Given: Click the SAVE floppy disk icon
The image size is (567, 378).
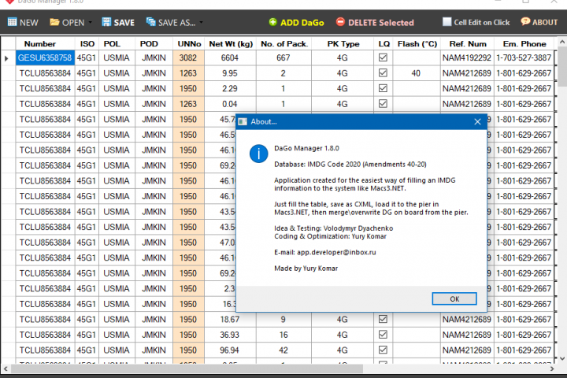Looking at the screenshot, I should tap(106, 22).
